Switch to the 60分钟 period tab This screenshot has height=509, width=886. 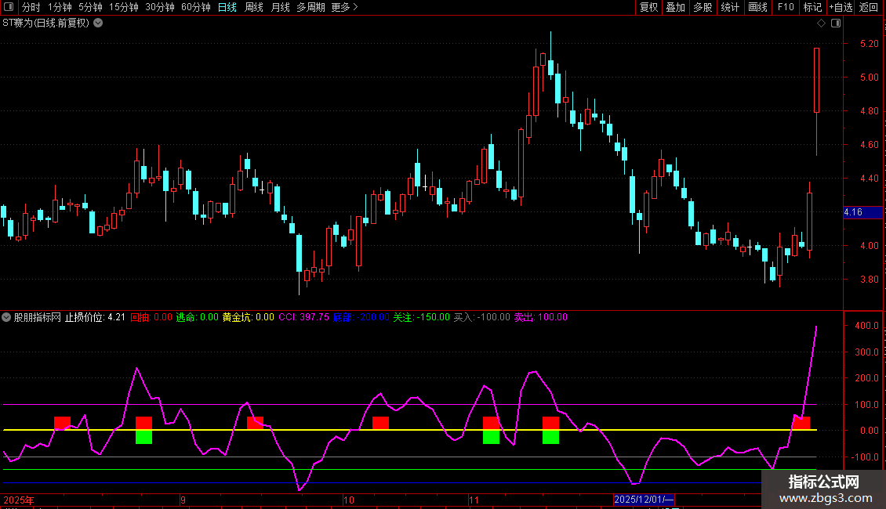click(195, 8)
